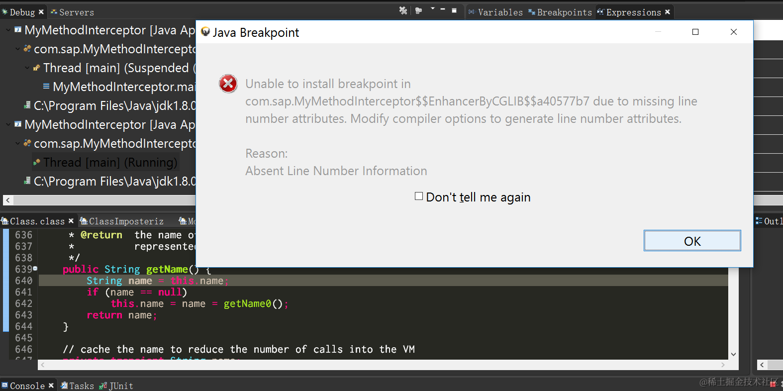Maximize the Debug view panel
The height and width of the screenshot is (391, 783).
454,10
